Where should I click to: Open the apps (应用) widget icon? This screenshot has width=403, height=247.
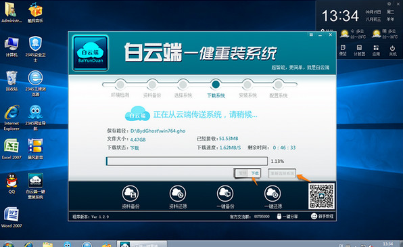tap(376, 51)
